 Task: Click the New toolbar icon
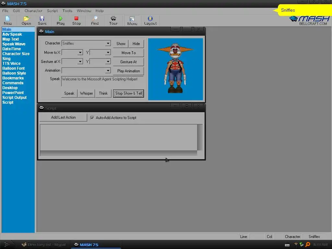(x=8, y=20)
